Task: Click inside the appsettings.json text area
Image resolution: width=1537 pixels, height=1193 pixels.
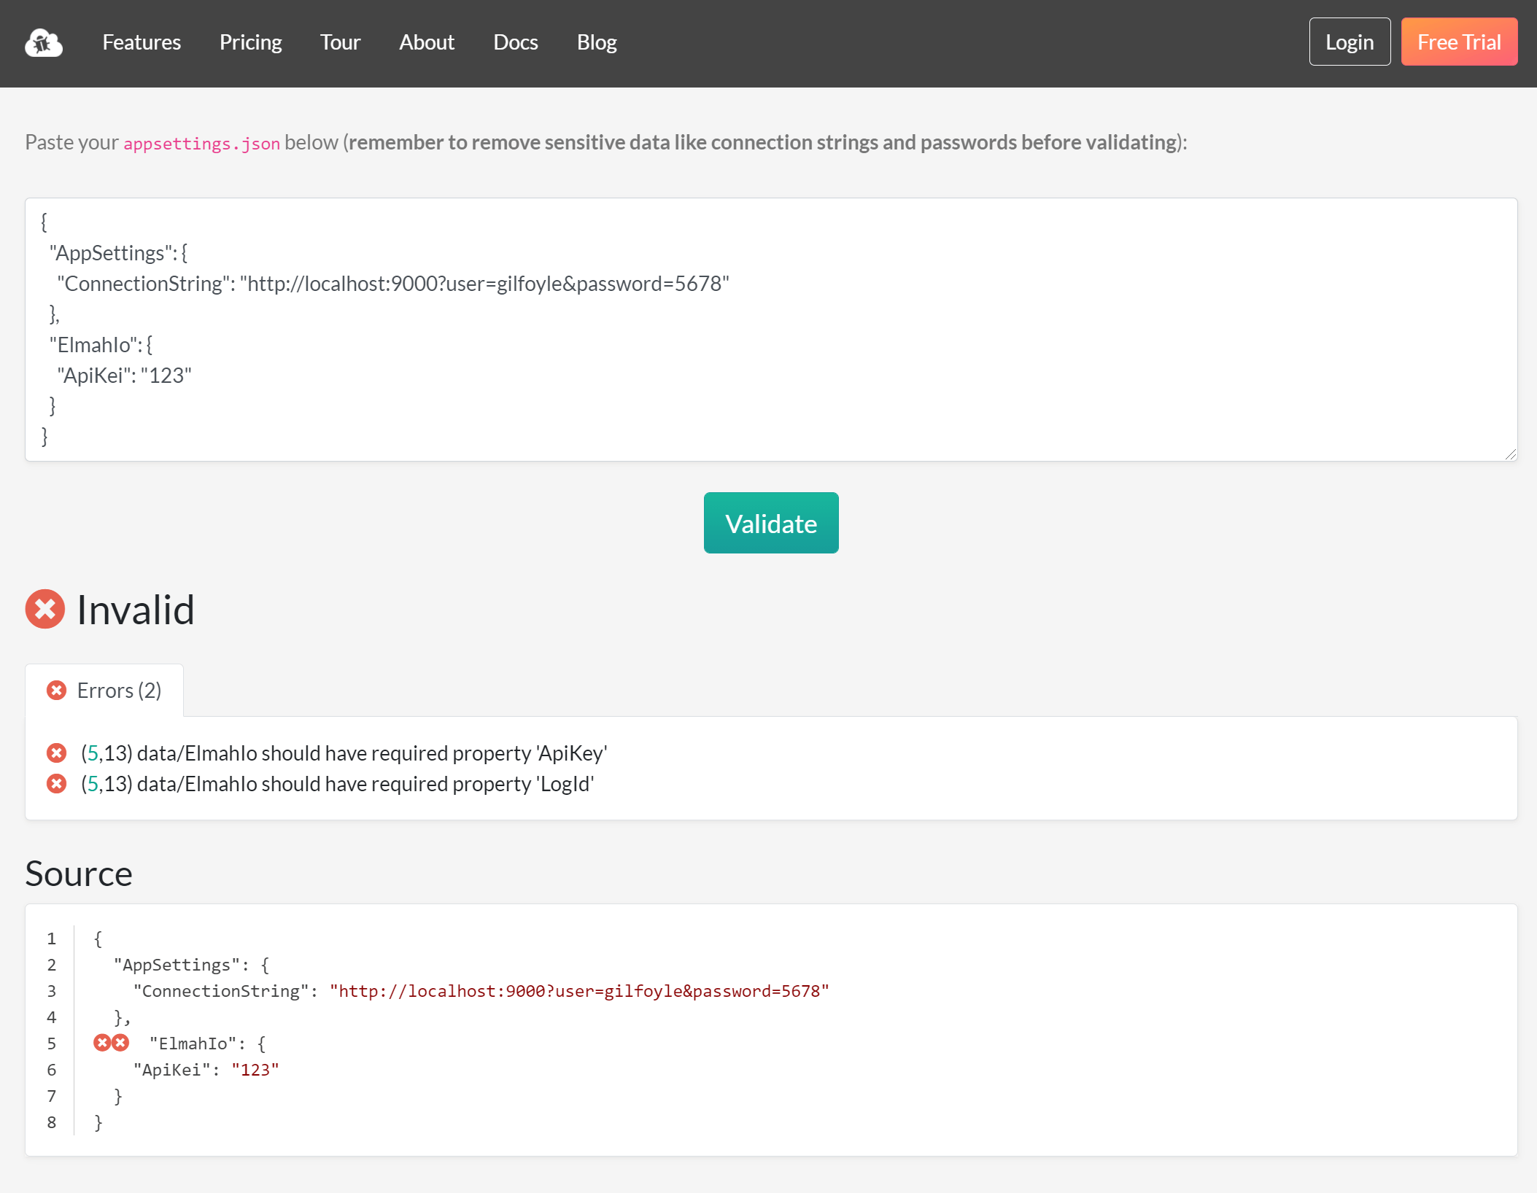Action: pos(729,328)
